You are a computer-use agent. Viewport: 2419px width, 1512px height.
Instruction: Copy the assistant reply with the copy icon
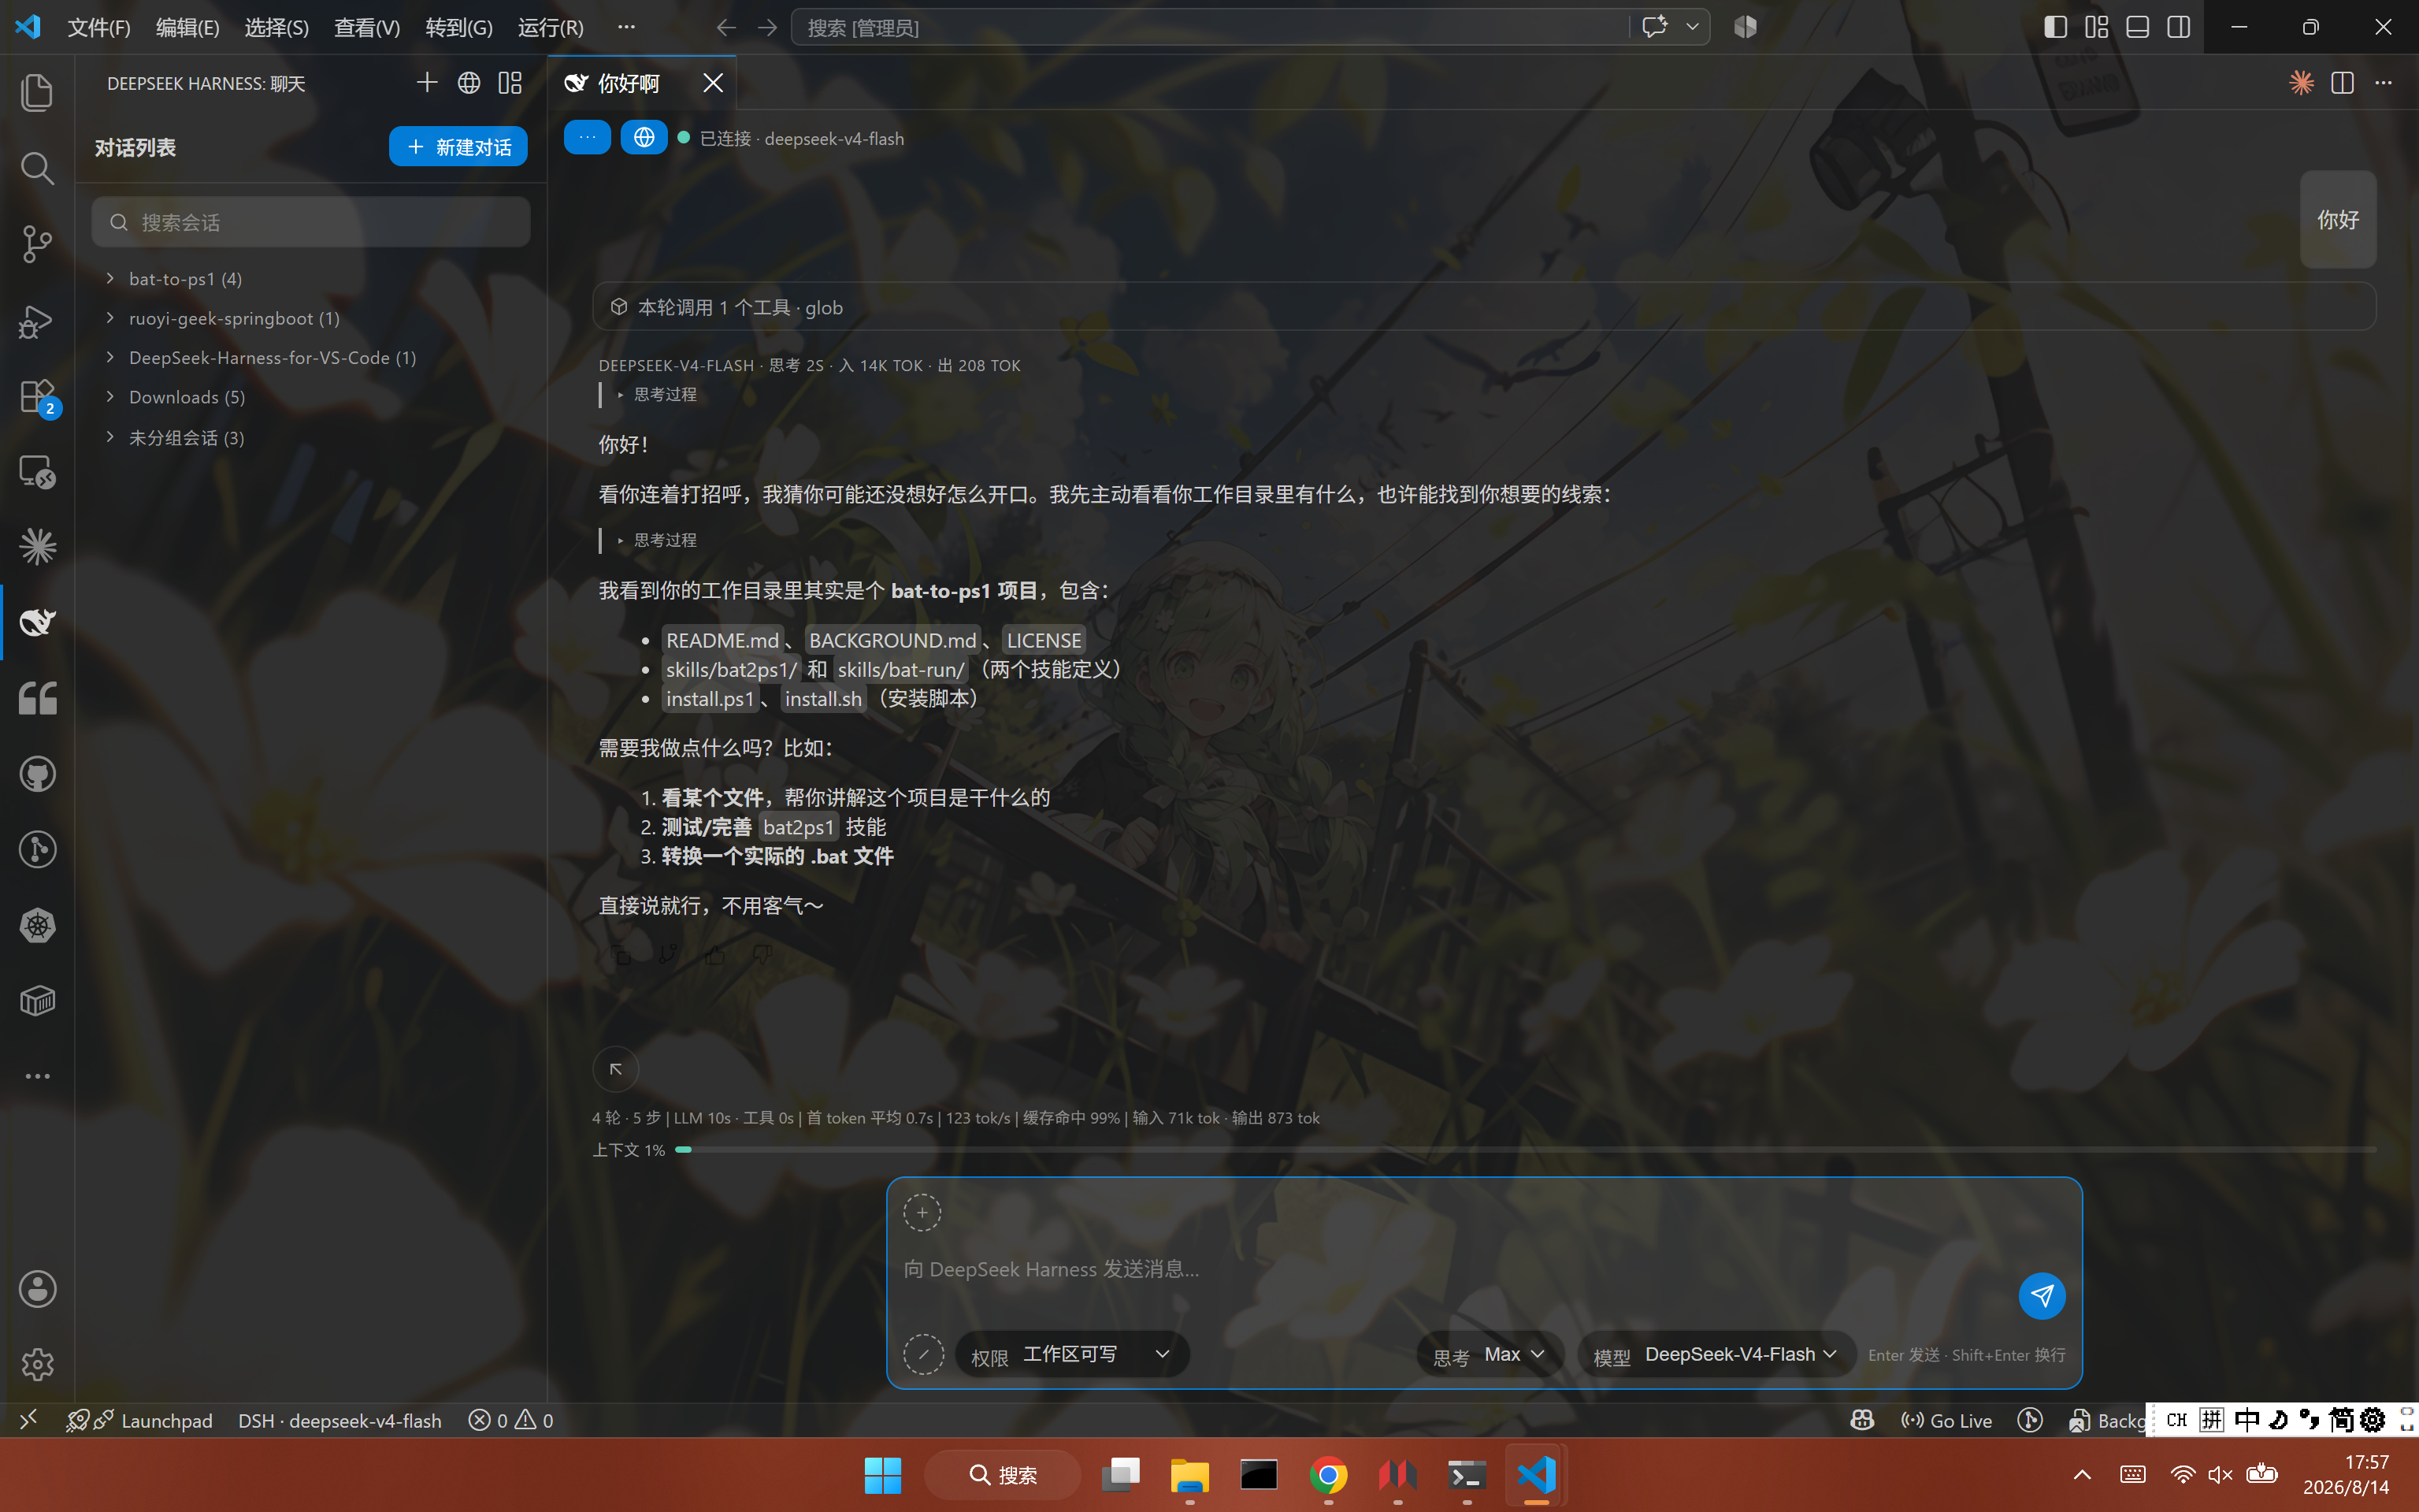click(621, 955)
